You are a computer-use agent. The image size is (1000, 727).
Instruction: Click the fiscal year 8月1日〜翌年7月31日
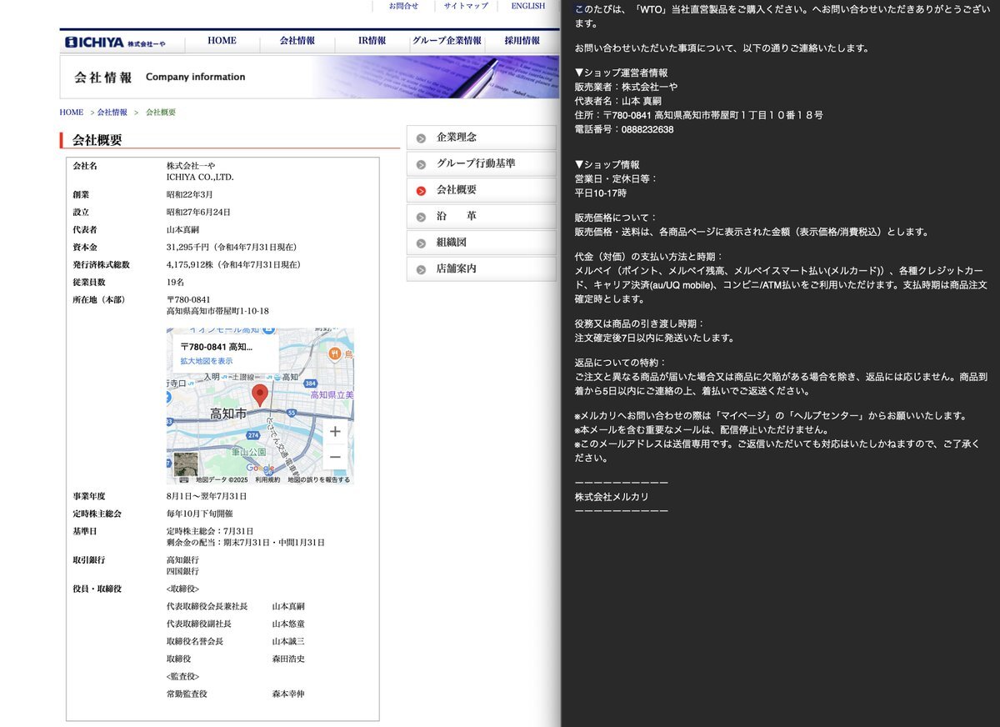coord(207,497)
